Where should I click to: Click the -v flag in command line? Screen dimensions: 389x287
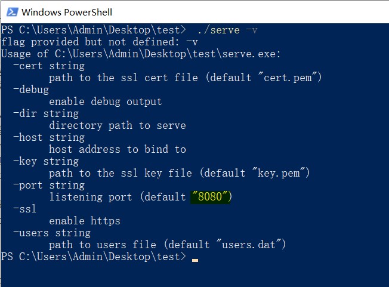252,30
